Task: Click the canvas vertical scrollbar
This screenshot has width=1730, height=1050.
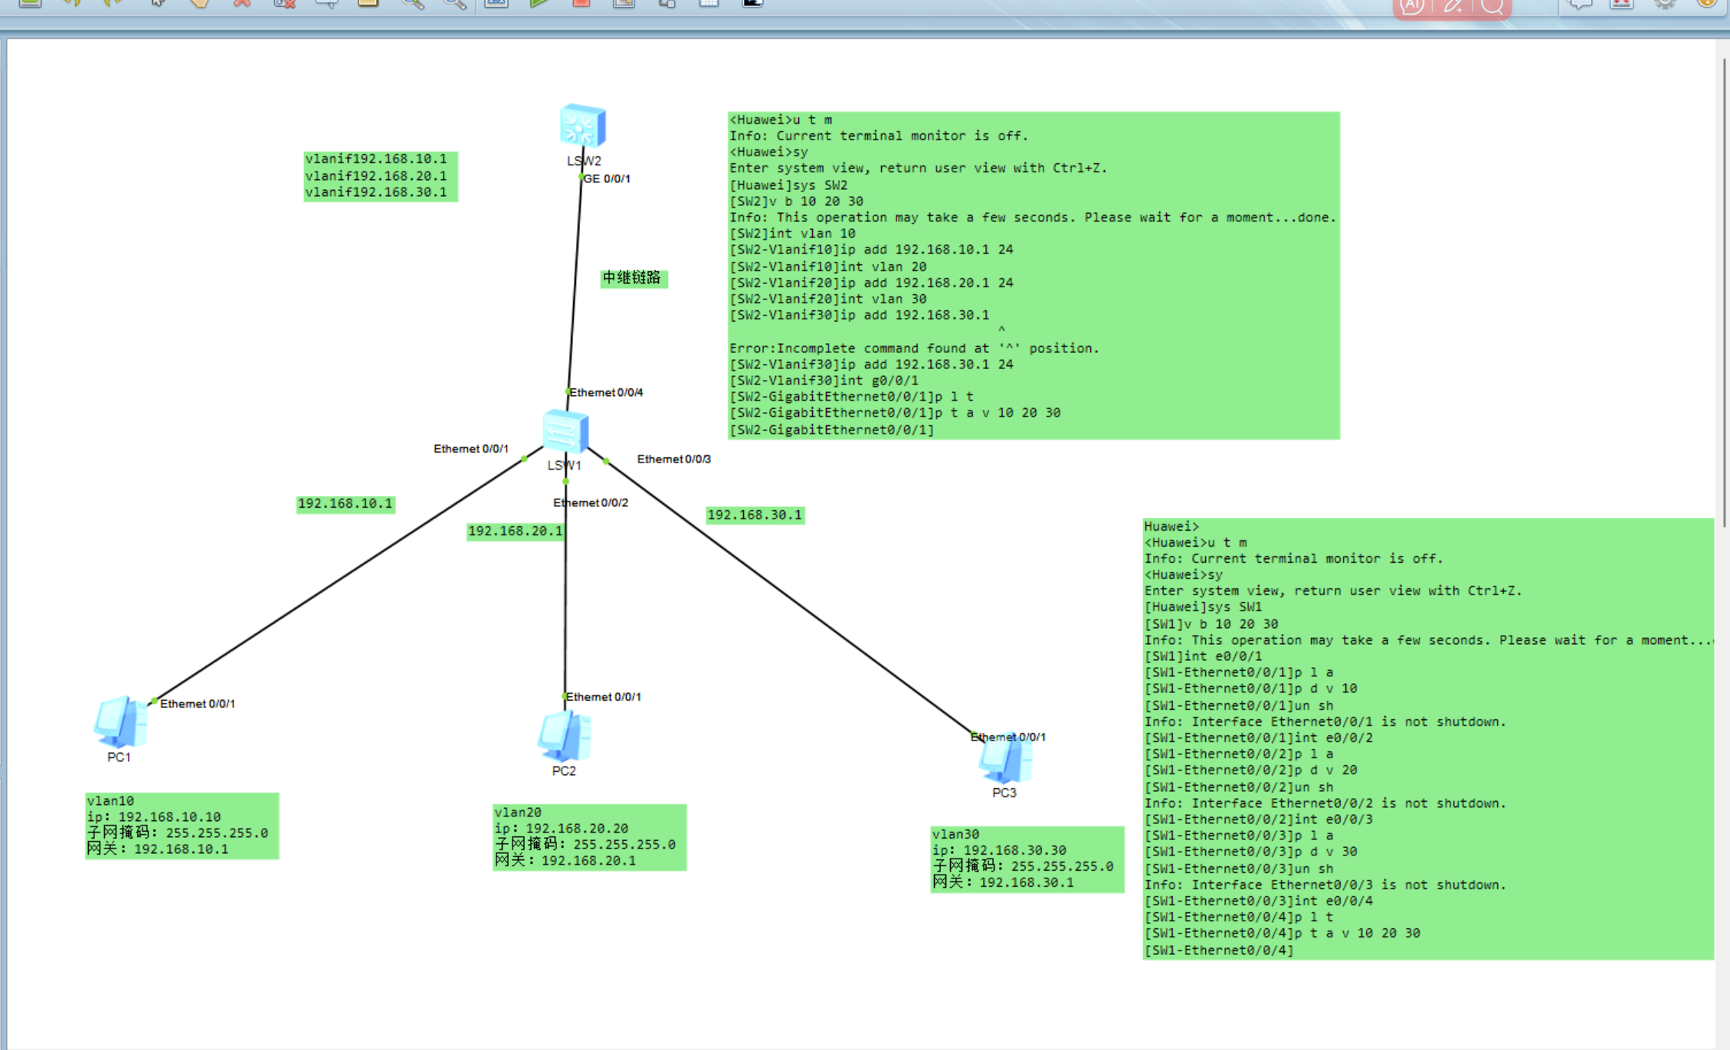Action: [1723, 291]
